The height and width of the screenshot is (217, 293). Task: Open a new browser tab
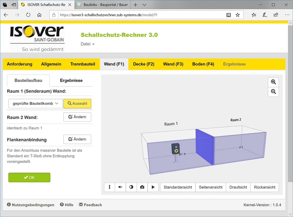136,5
